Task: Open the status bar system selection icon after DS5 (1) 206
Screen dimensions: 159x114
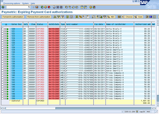Action: point(137,112)
